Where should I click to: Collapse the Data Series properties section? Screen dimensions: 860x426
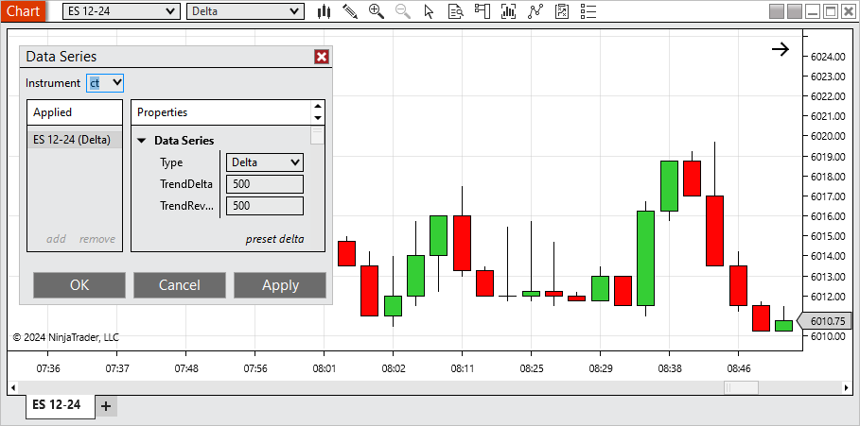[142, 141]
